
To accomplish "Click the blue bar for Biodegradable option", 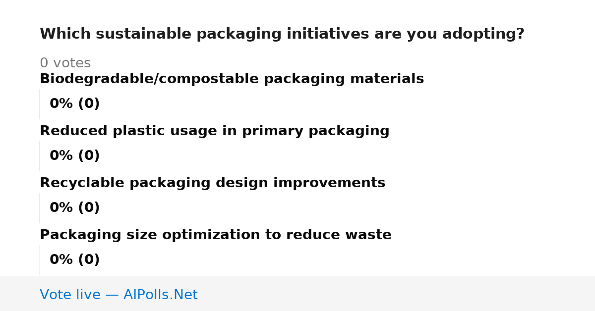I will pyautogui.click(x=40, y=104).
